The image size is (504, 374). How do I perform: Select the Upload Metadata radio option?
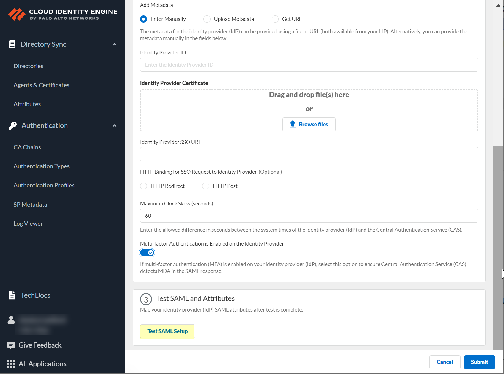(x=207, y=19)
